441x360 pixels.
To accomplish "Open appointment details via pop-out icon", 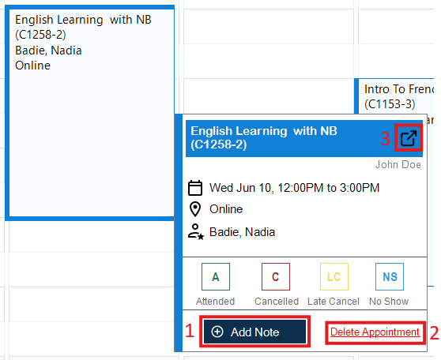I will click(x=409, y=137).
